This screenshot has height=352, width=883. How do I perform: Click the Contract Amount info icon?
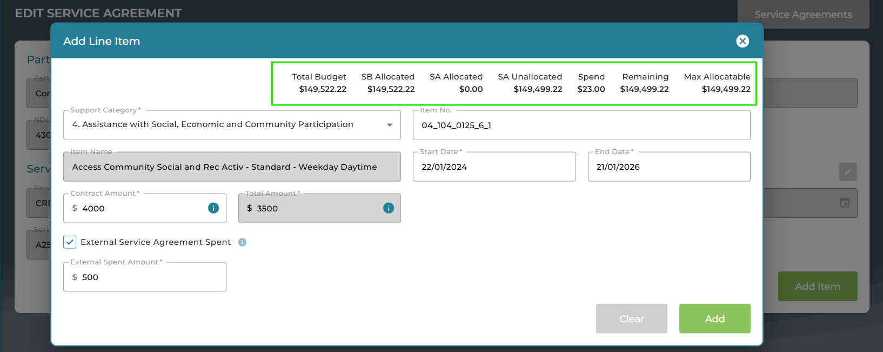tap(213, 208)
